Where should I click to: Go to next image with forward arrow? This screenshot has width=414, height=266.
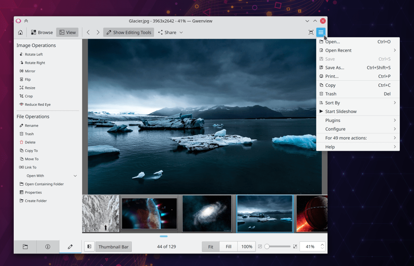98,32
